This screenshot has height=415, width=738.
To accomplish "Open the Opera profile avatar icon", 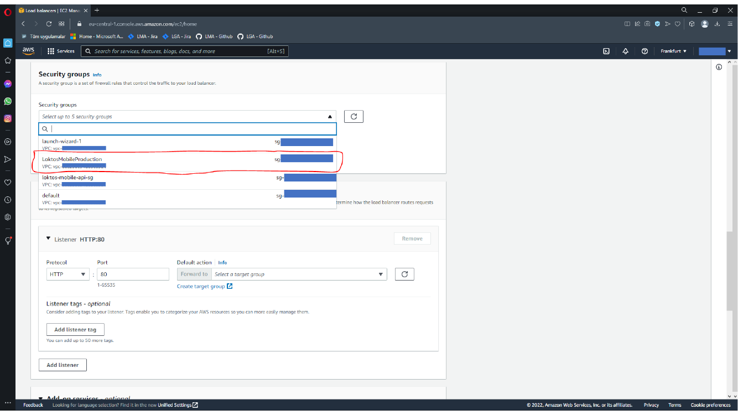I will (705, 24).
